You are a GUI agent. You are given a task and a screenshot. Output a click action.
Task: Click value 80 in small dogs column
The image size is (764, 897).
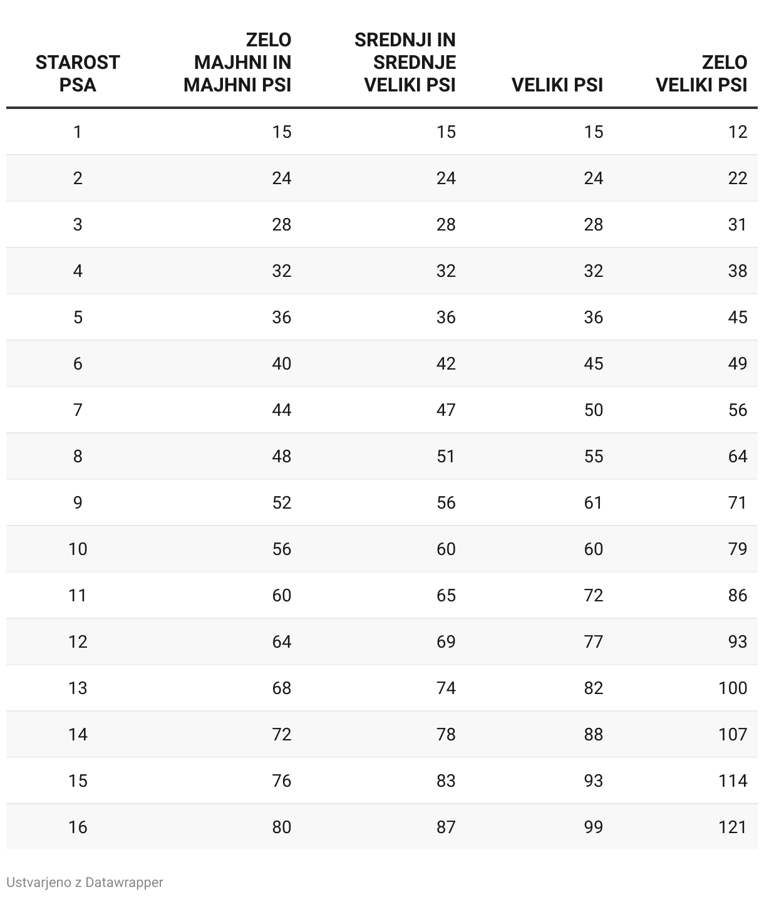click(282, 827)
